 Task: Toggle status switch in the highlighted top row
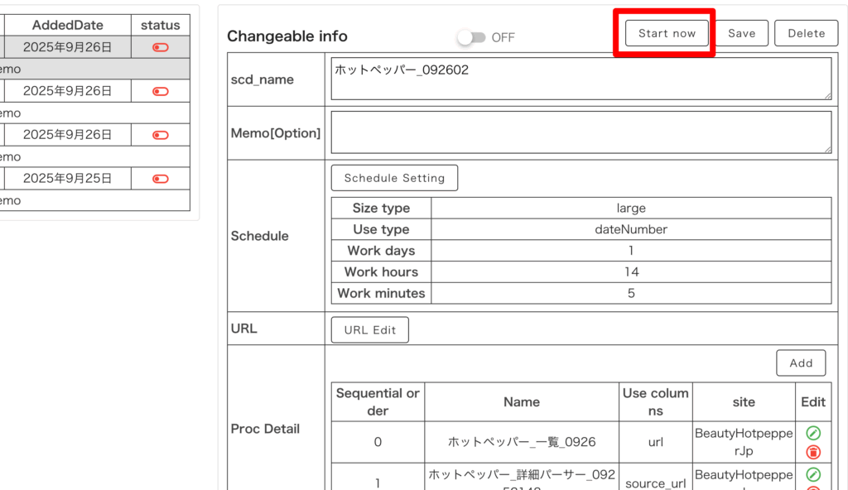(x=161, y=48)
